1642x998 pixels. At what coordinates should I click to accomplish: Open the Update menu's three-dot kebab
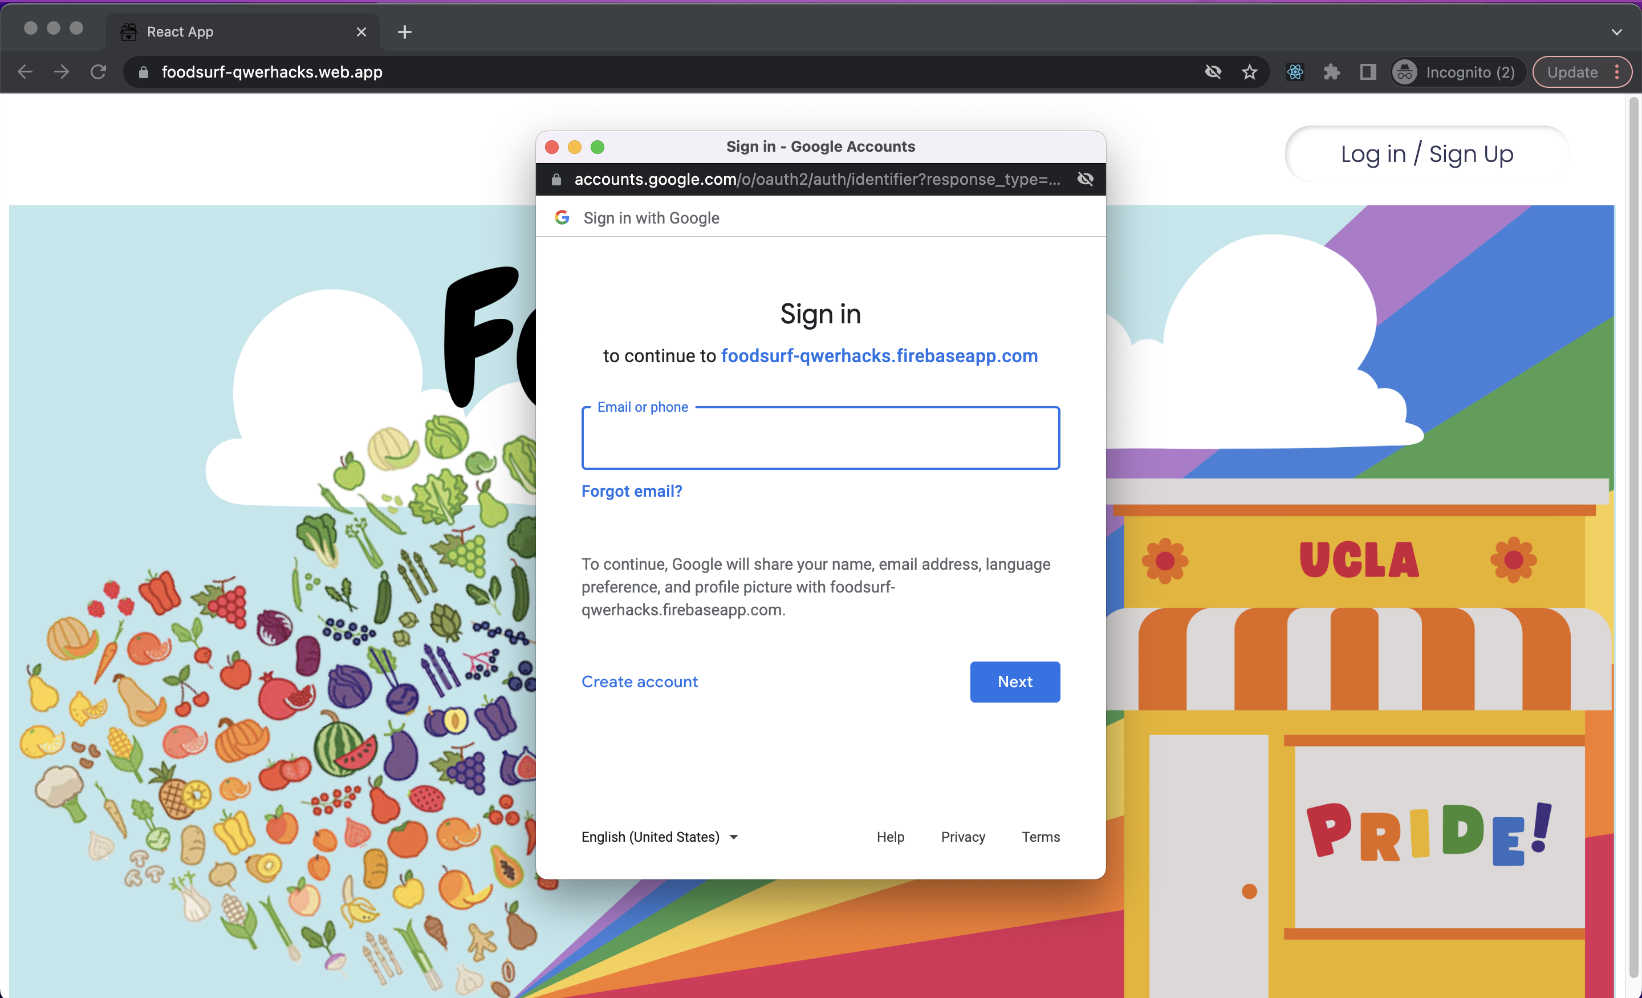click(1617, 72)
